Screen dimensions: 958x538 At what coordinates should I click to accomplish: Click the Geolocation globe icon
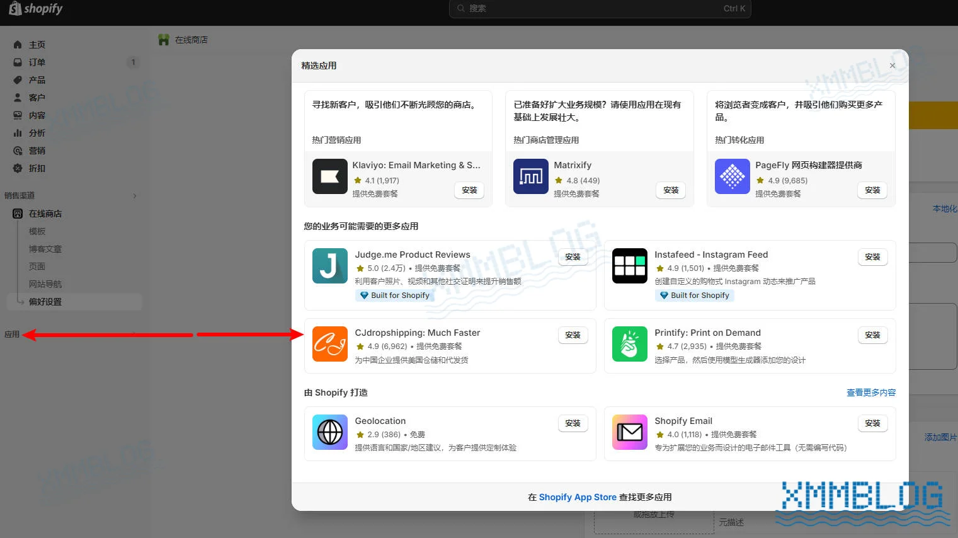coord(329,432)
